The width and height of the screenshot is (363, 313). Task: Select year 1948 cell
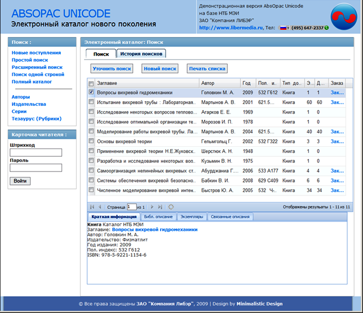tap(248, 151)
